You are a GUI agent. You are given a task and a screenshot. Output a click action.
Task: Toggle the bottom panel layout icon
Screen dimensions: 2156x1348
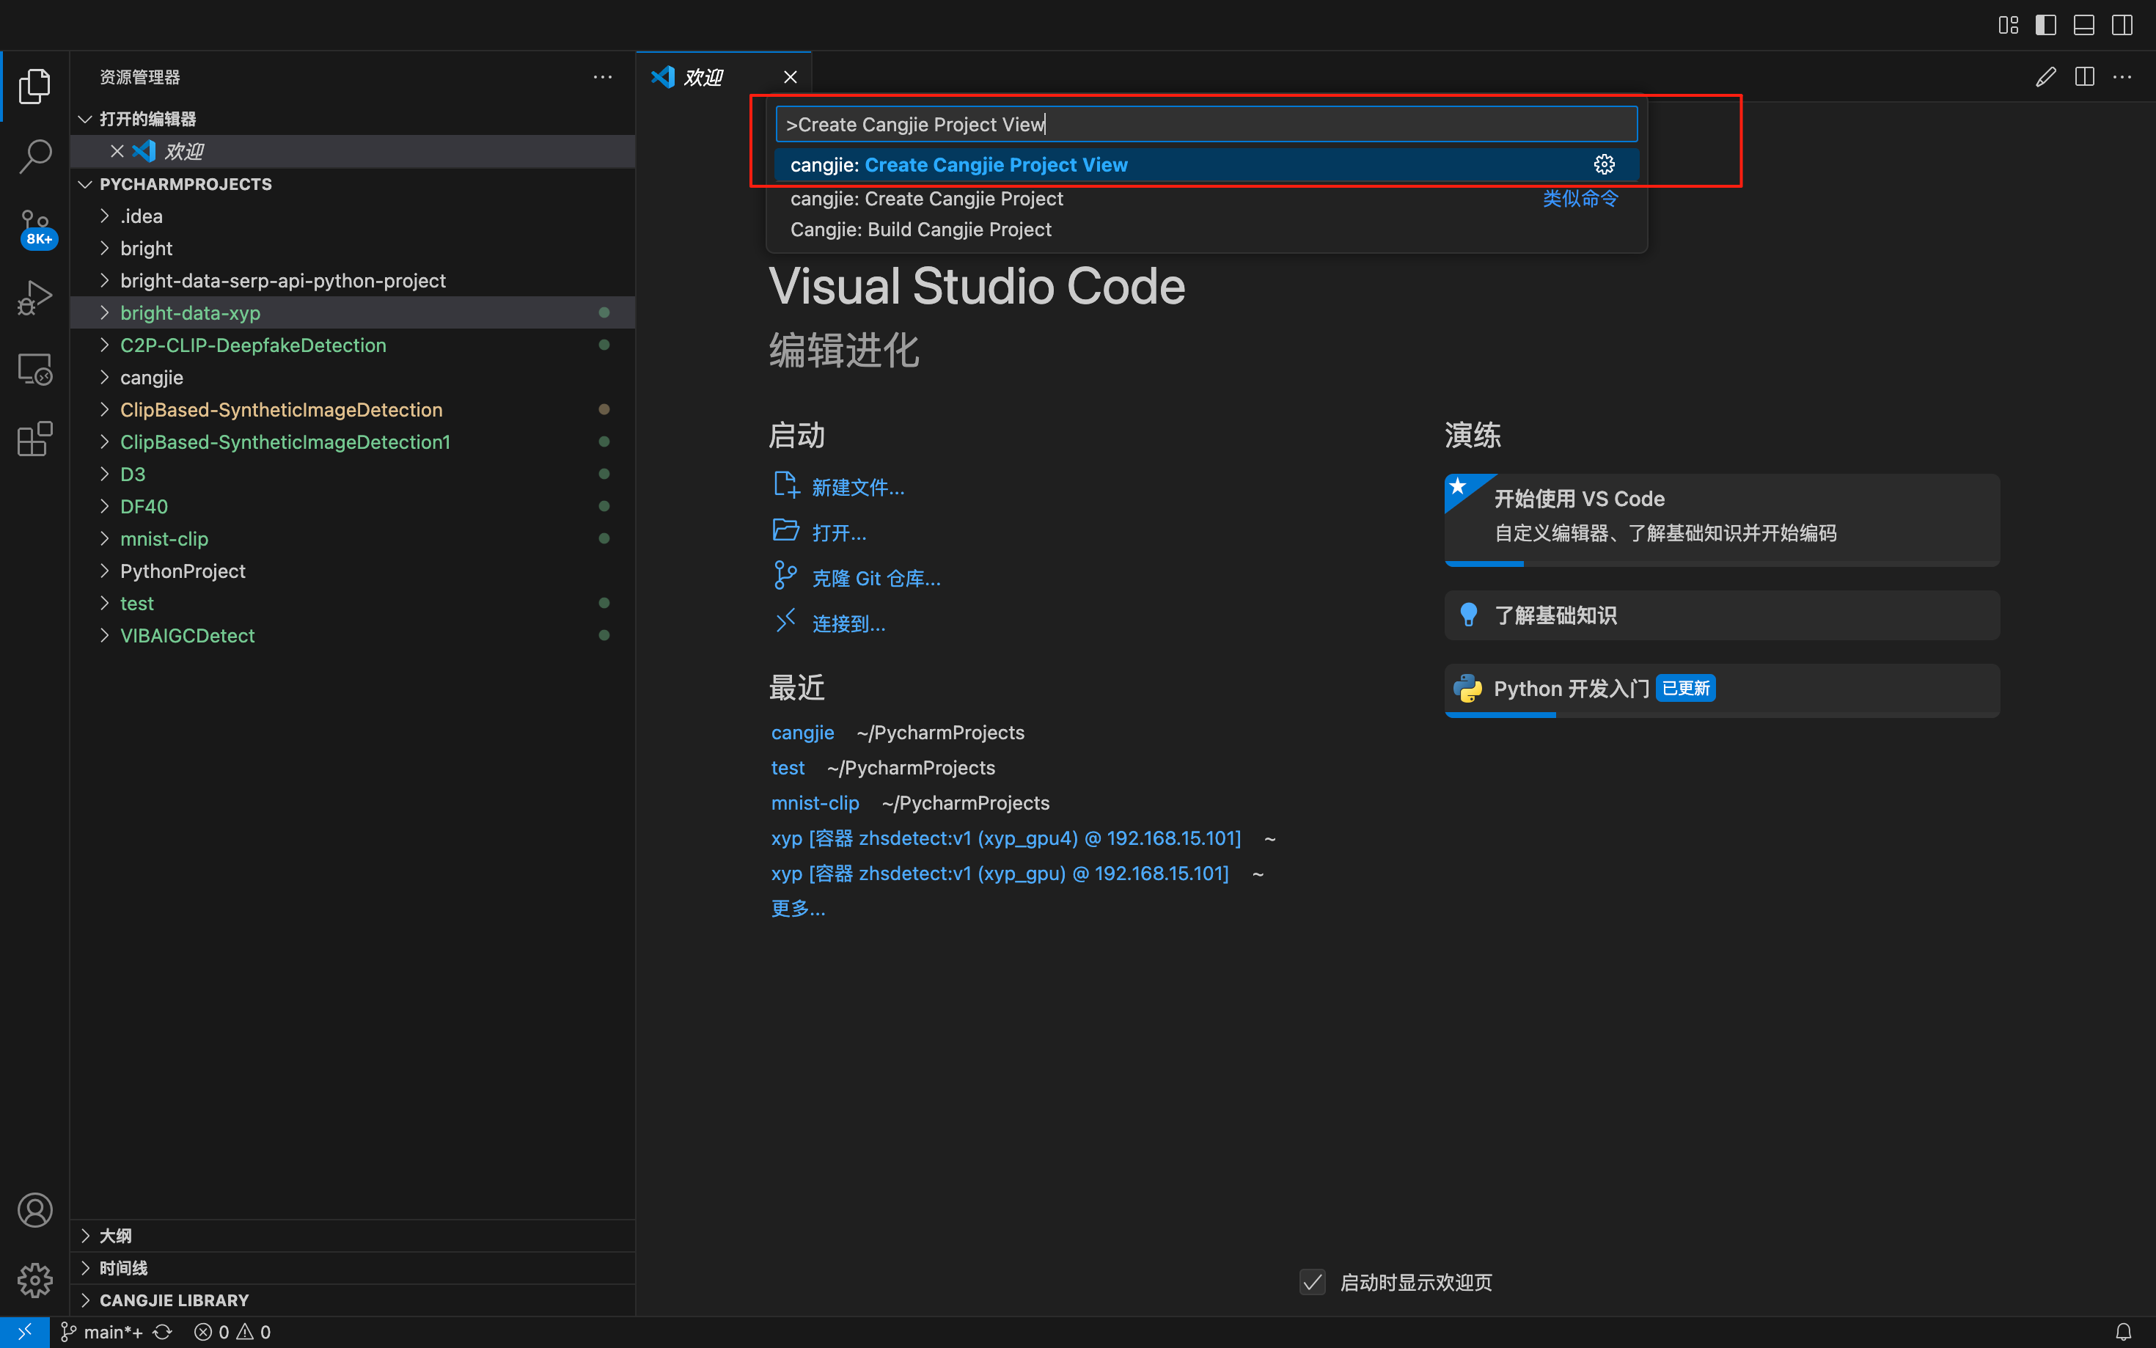click(2084, 25)
